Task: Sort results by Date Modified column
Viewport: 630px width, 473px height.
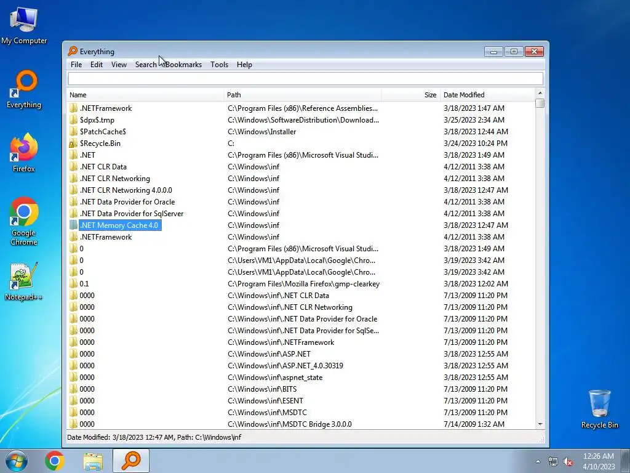Action: pyautogui.click(x=488, y=95)
